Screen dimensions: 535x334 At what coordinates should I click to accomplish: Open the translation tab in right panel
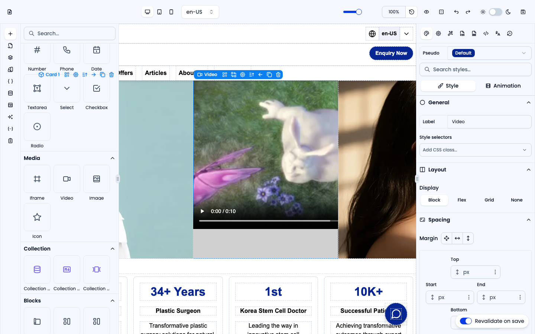click(x=498, y=33)
